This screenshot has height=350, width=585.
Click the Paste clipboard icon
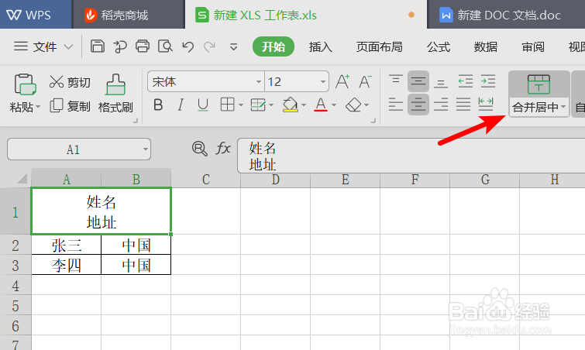tap(25, 84)
